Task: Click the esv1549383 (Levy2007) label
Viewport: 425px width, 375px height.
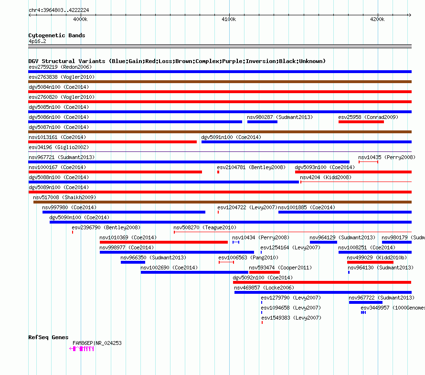Action: 291,318
